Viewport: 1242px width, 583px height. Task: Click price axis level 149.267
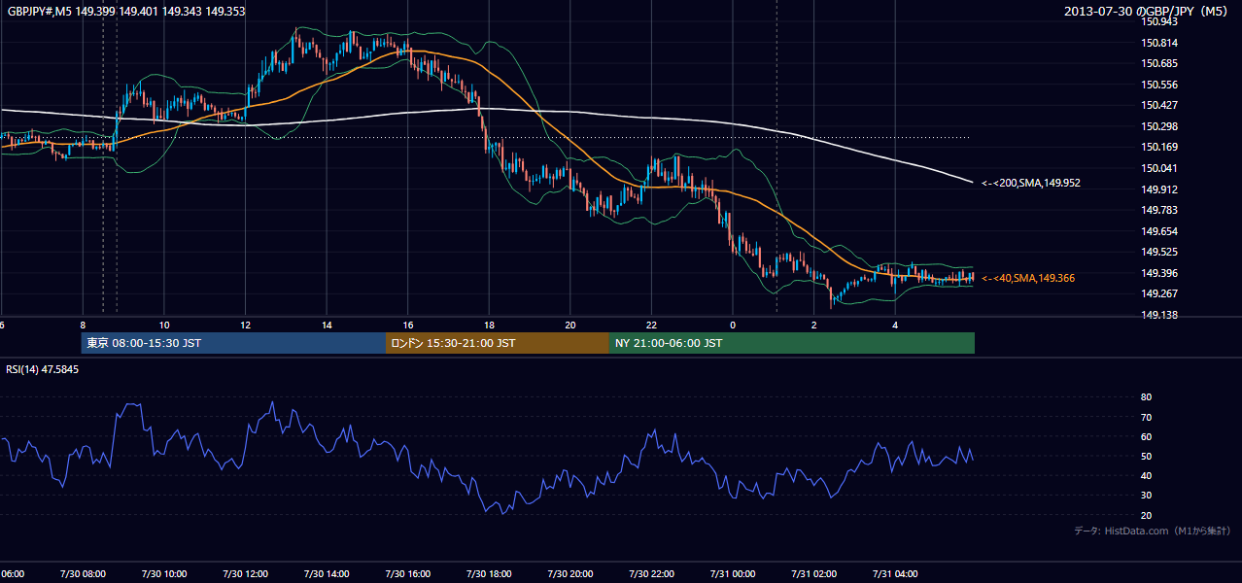[x=1158, y=293]
